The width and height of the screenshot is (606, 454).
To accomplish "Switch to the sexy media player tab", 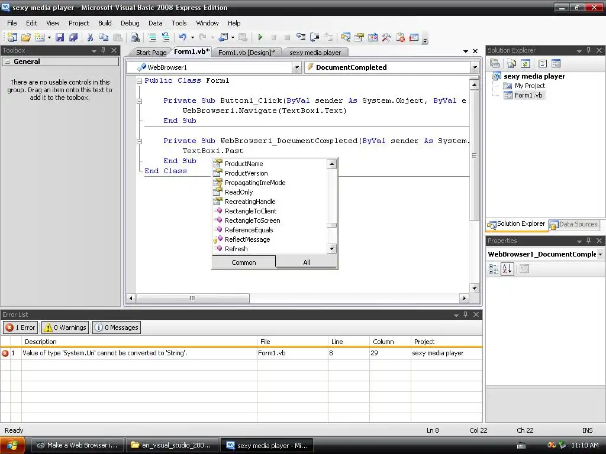I will pyautogui.click(x=315, y=53).
